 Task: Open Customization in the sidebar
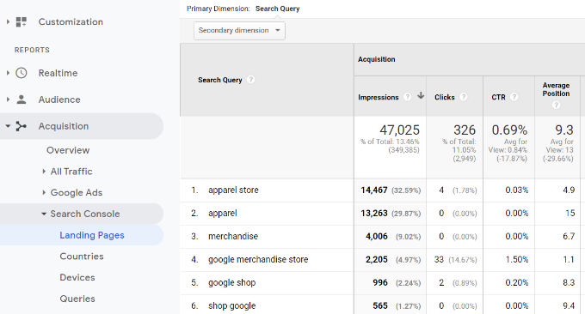pos(71,22)
